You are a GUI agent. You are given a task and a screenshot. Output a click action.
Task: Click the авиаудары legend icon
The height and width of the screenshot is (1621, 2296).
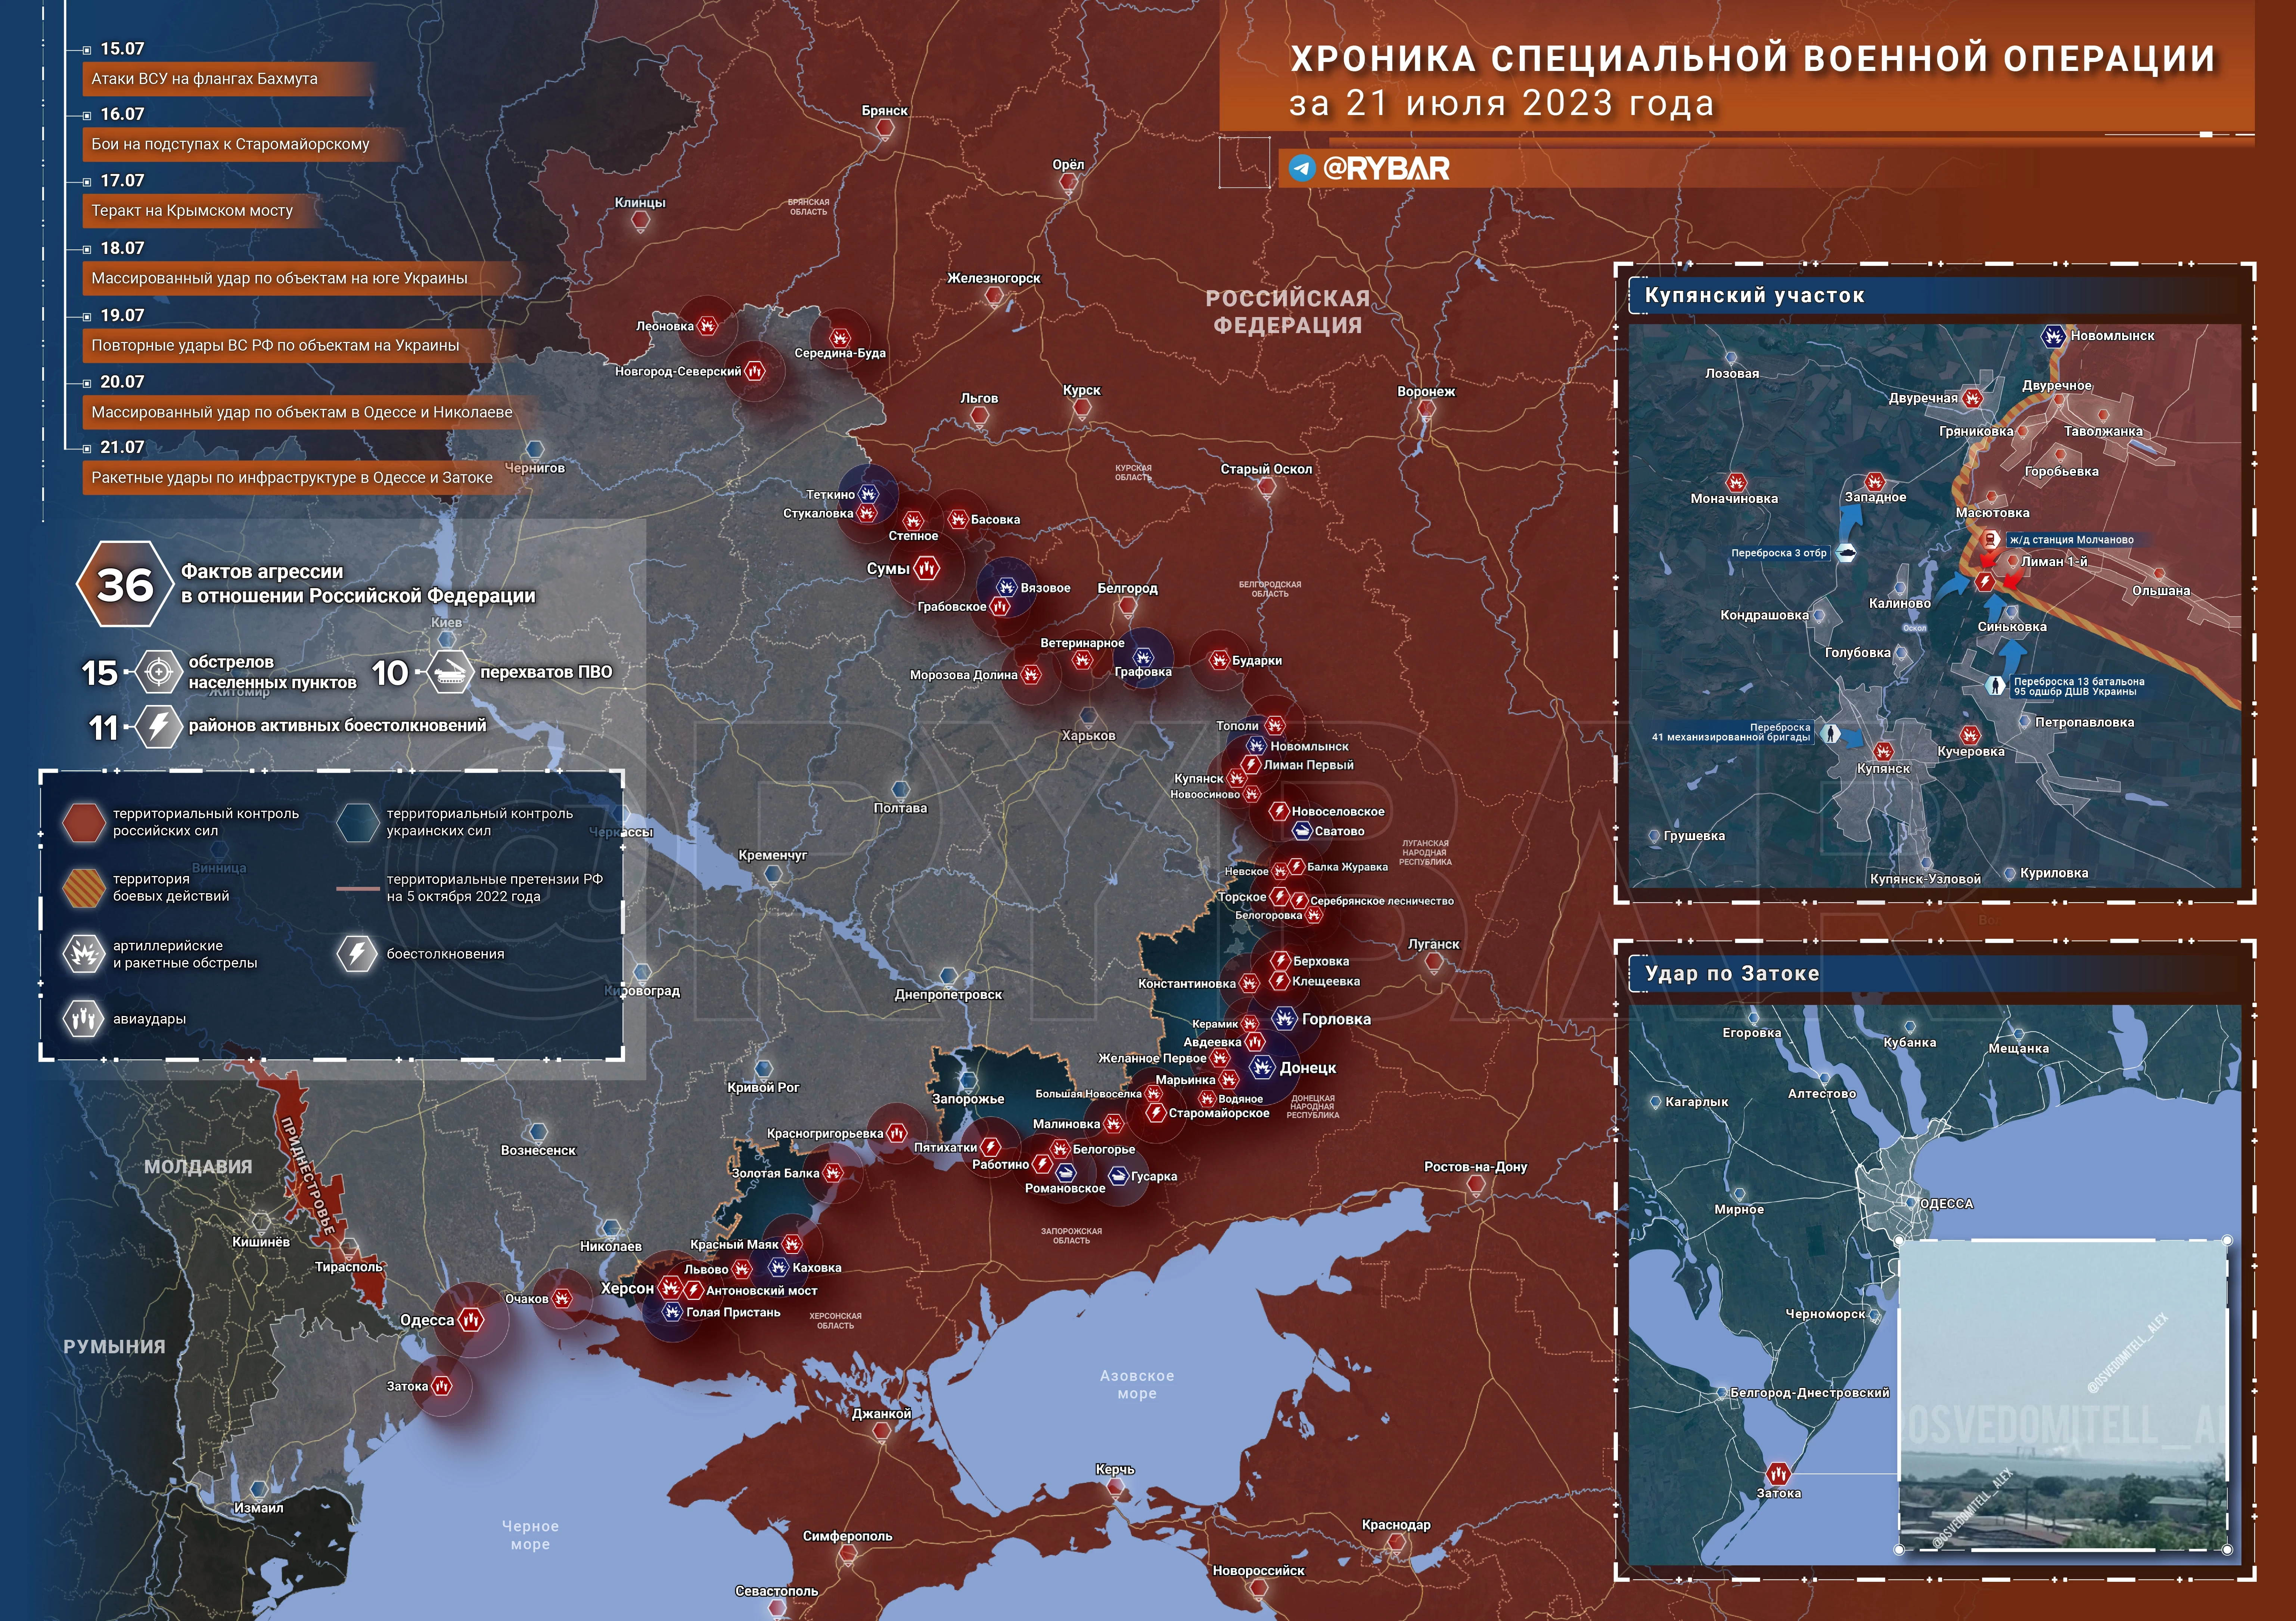click(x=84, y=1019)
